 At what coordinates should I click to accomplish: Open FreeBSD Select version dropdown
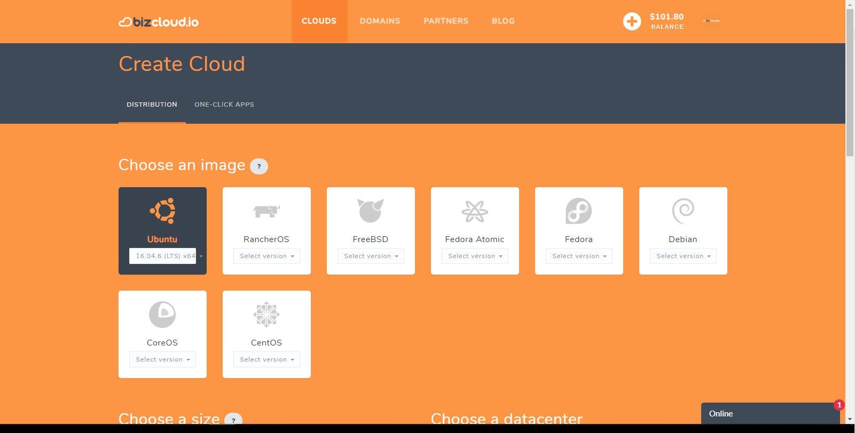pyautogui.click(x=371, y=256)
